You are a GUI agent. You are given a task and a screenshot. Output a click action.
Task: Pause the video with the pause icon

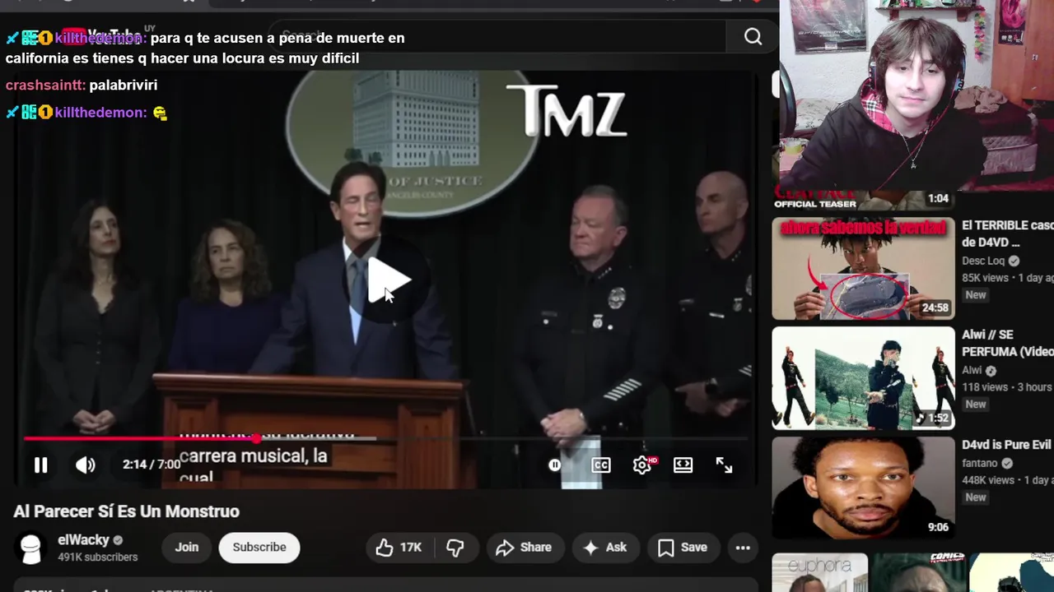click(x=40, y=465)
